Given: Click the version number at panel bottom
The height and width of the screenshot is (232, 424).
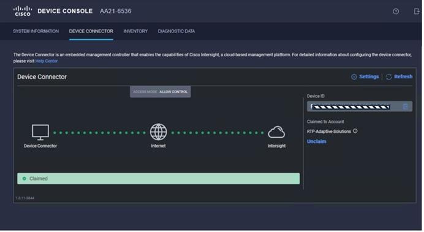Looking at the screenshot, I should (25, 198).
